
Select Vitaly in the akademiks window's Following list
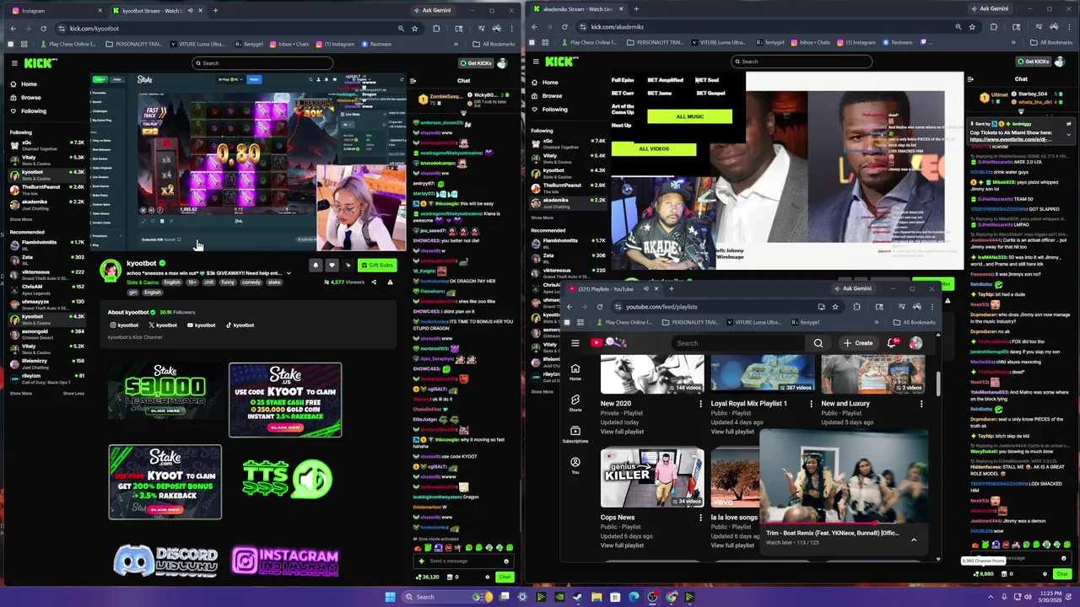tap(570, 158)
